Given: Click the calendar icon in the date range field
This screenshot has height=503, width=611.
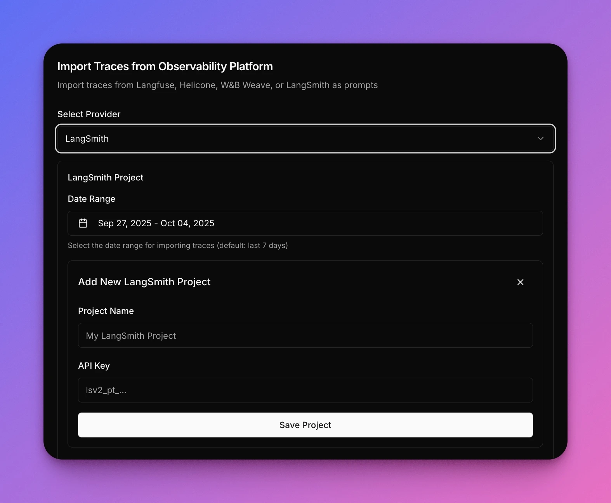Looking at the screenshot, I should click(83, 223).
